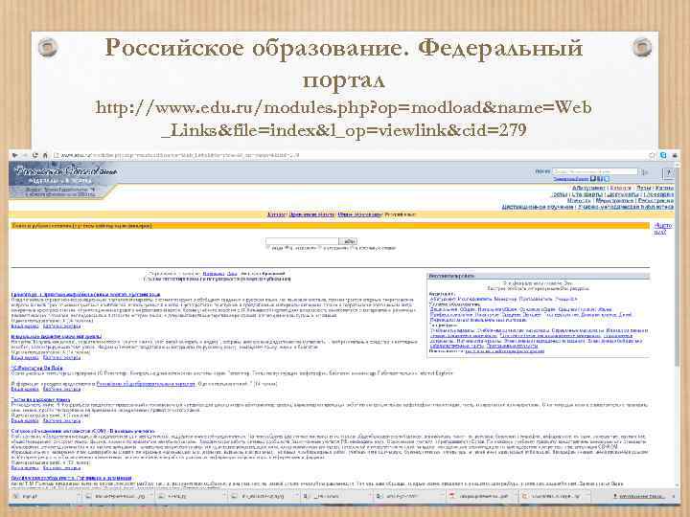Screen dimensions: 690x517
Task: Open the Новости navigation link
Action: [x=579, y=200]
